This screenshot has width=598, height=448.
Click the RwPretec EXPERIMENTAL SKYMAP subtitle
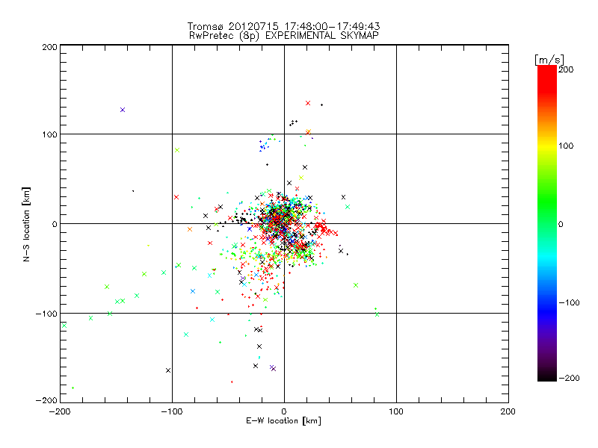pyautogui.click(x=289, y=35)
